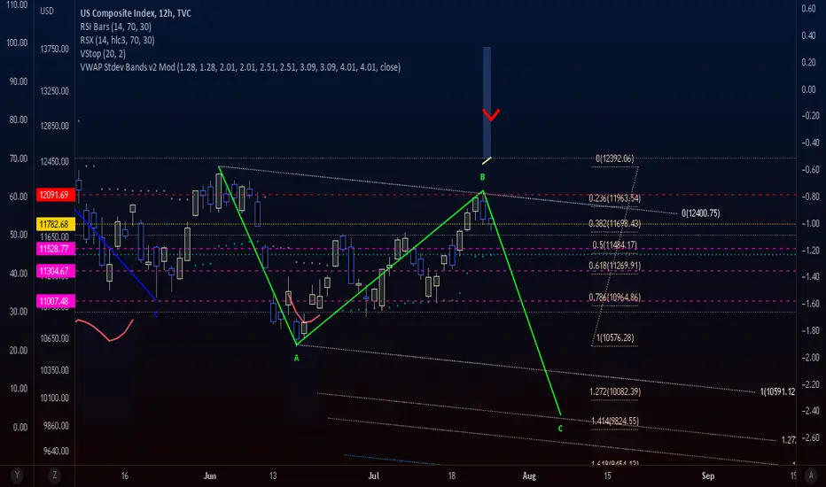Click the 0.382(11698.43) Fibonacci level label
826x487 pixels.
614,224
